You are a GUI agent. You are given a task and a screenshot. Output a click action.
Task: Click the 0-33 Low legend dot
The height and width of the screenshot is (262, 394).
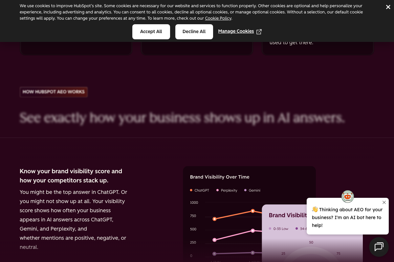(x=270, y=229)
